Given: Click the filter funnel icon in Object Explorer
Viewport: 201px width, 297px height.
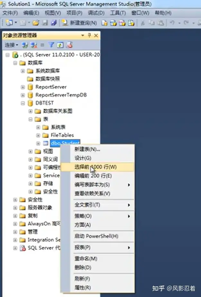Looking at the screenshot, I should [51, 45].
